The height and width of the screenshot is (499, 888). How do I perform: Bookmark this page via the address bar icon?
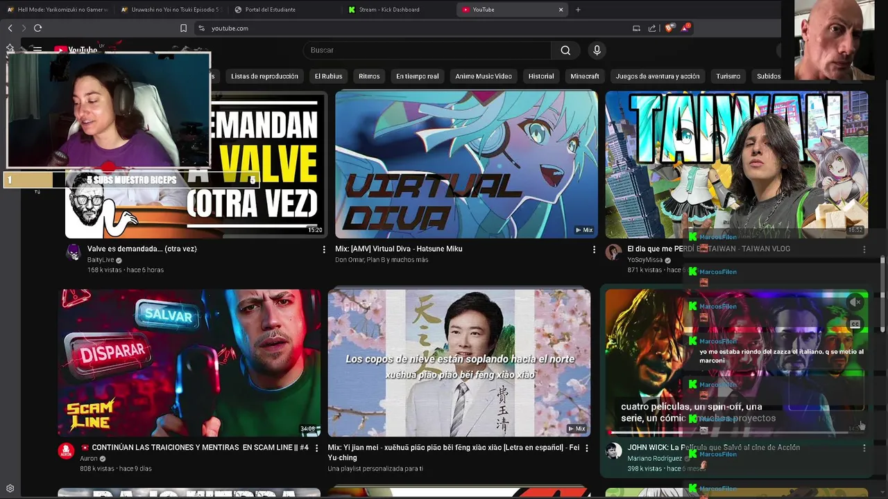point(183,28)
